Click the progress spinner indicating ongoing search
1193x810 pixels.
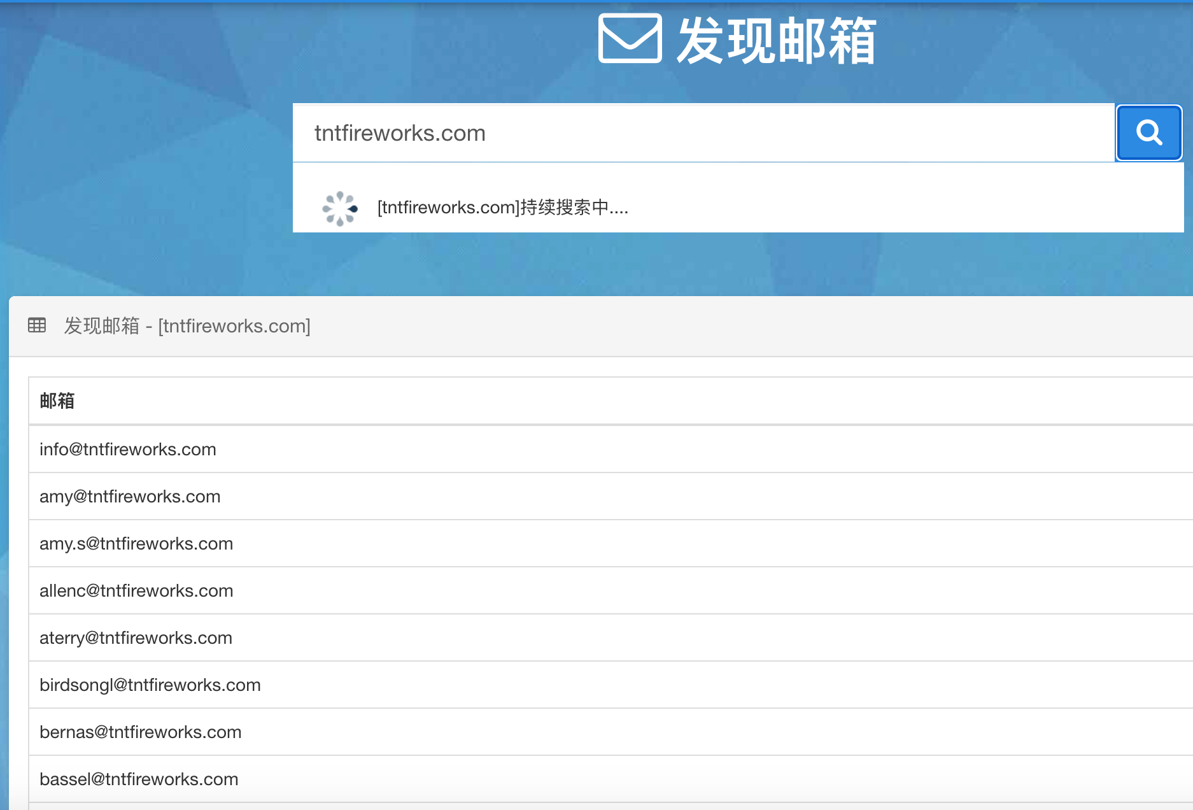tap(341, 207)
